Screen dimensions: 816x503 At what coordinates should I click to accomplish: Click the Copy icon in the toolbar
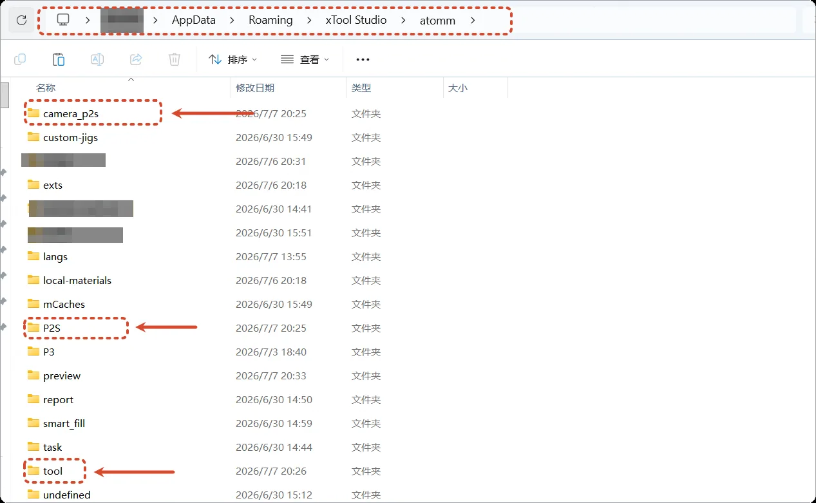(20, 59)
